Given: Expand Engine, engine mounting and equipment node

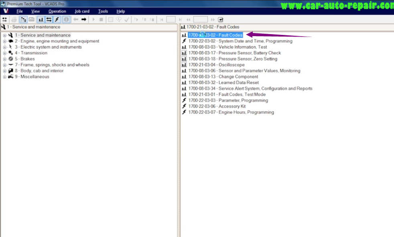Looking at the screenshot, I should coord(4,41).
